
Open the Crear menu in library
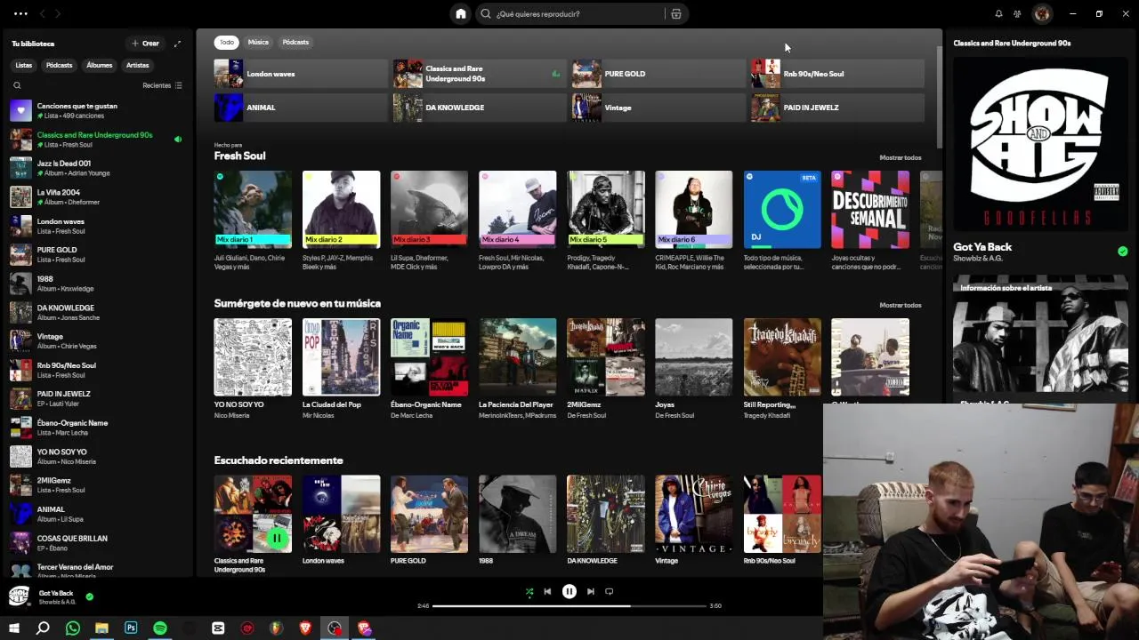pos(145,44)
